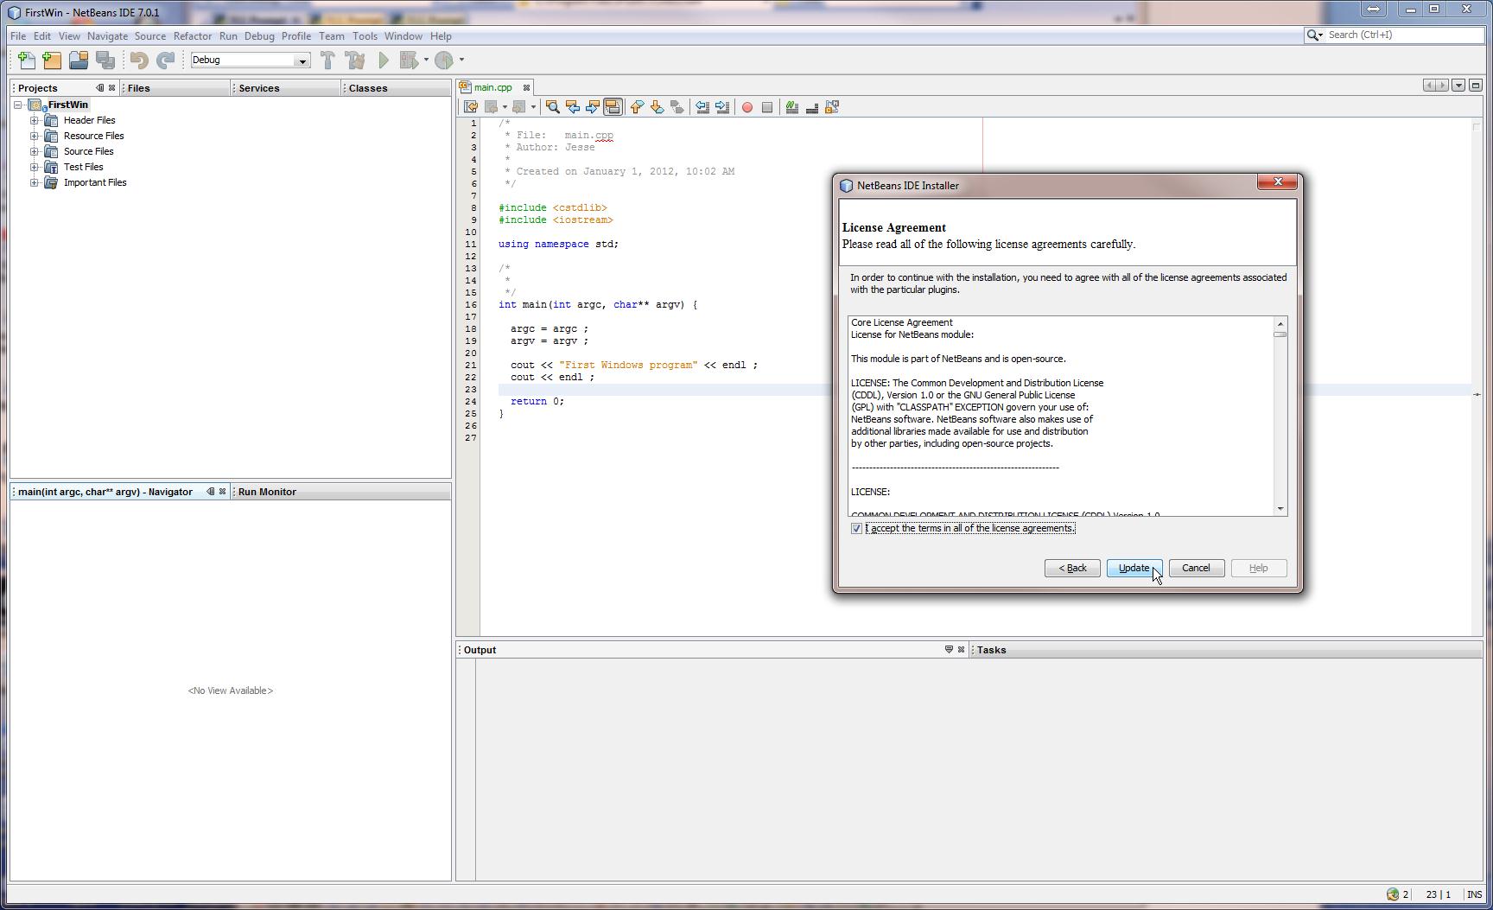Toggle the Highlight Search editor button
This screenshot has height=910, width=1493.
tap(613, 107)
